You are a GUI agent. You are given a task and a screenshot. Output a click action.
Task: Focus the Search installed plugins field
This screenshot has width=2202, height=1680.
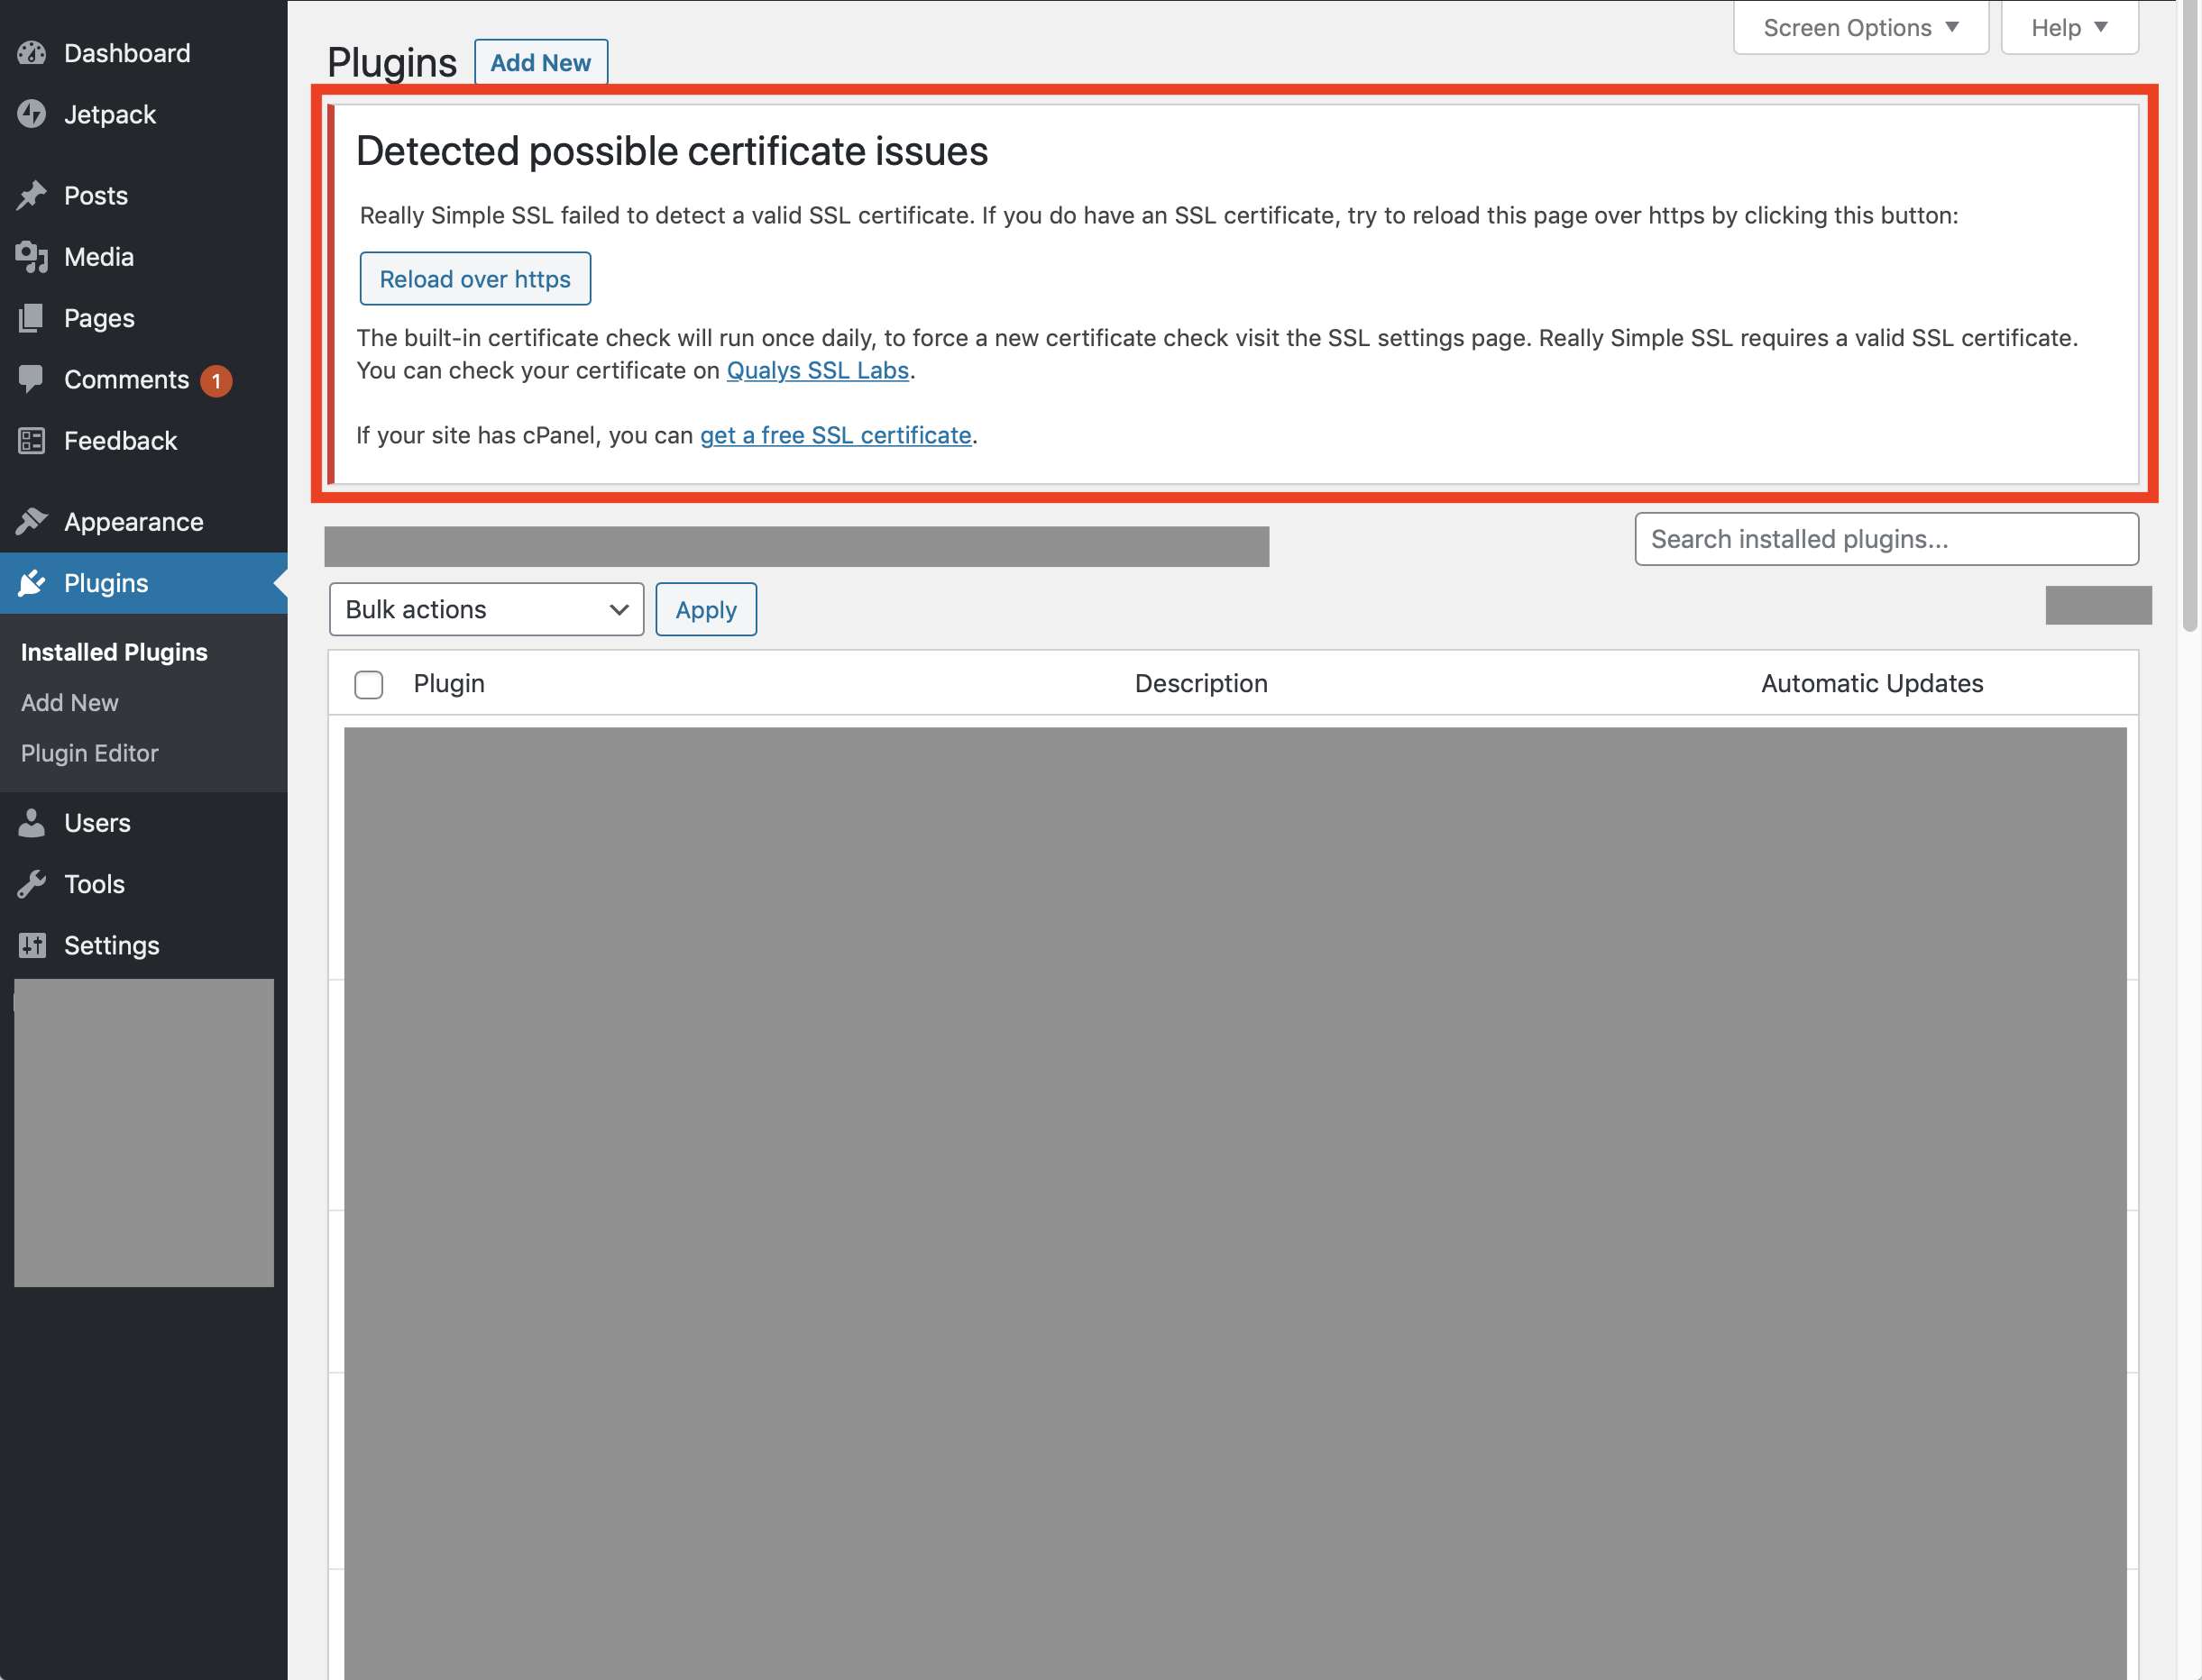(1887, 539)
